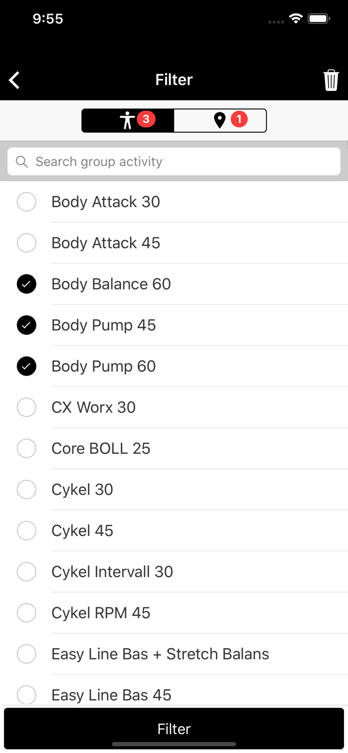
Task: Tap the back arrow icon
Action: click(14, 80)
